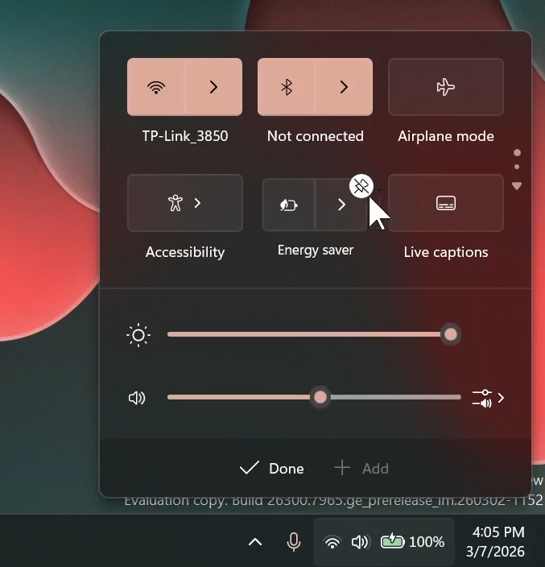Viewport: 545px width, 567px height.
Task: Show hidden icons in system tray
Action: click(x=255, y=542)
